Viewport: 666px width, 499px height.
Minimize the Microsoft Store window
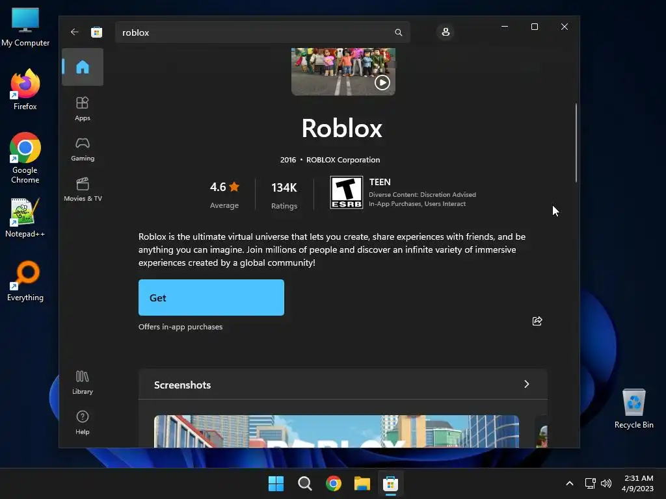pos(505,27)
